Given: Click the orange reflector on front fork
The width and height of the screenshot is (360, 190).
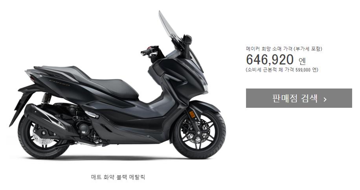Looking at the screenshot, I should point(191,114).
